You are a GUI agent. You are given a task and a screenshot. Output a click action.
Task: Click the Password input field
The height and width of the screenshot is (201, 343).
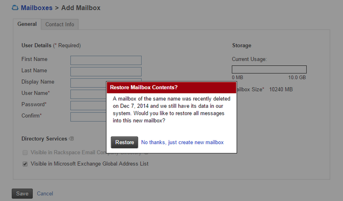click(88, 106)
